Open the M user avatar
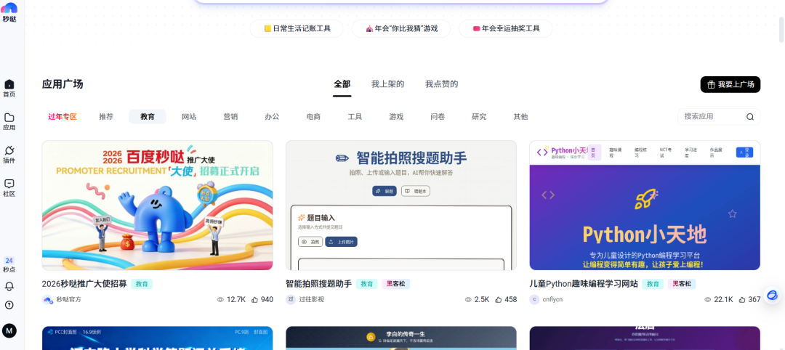 click(9, 330)
